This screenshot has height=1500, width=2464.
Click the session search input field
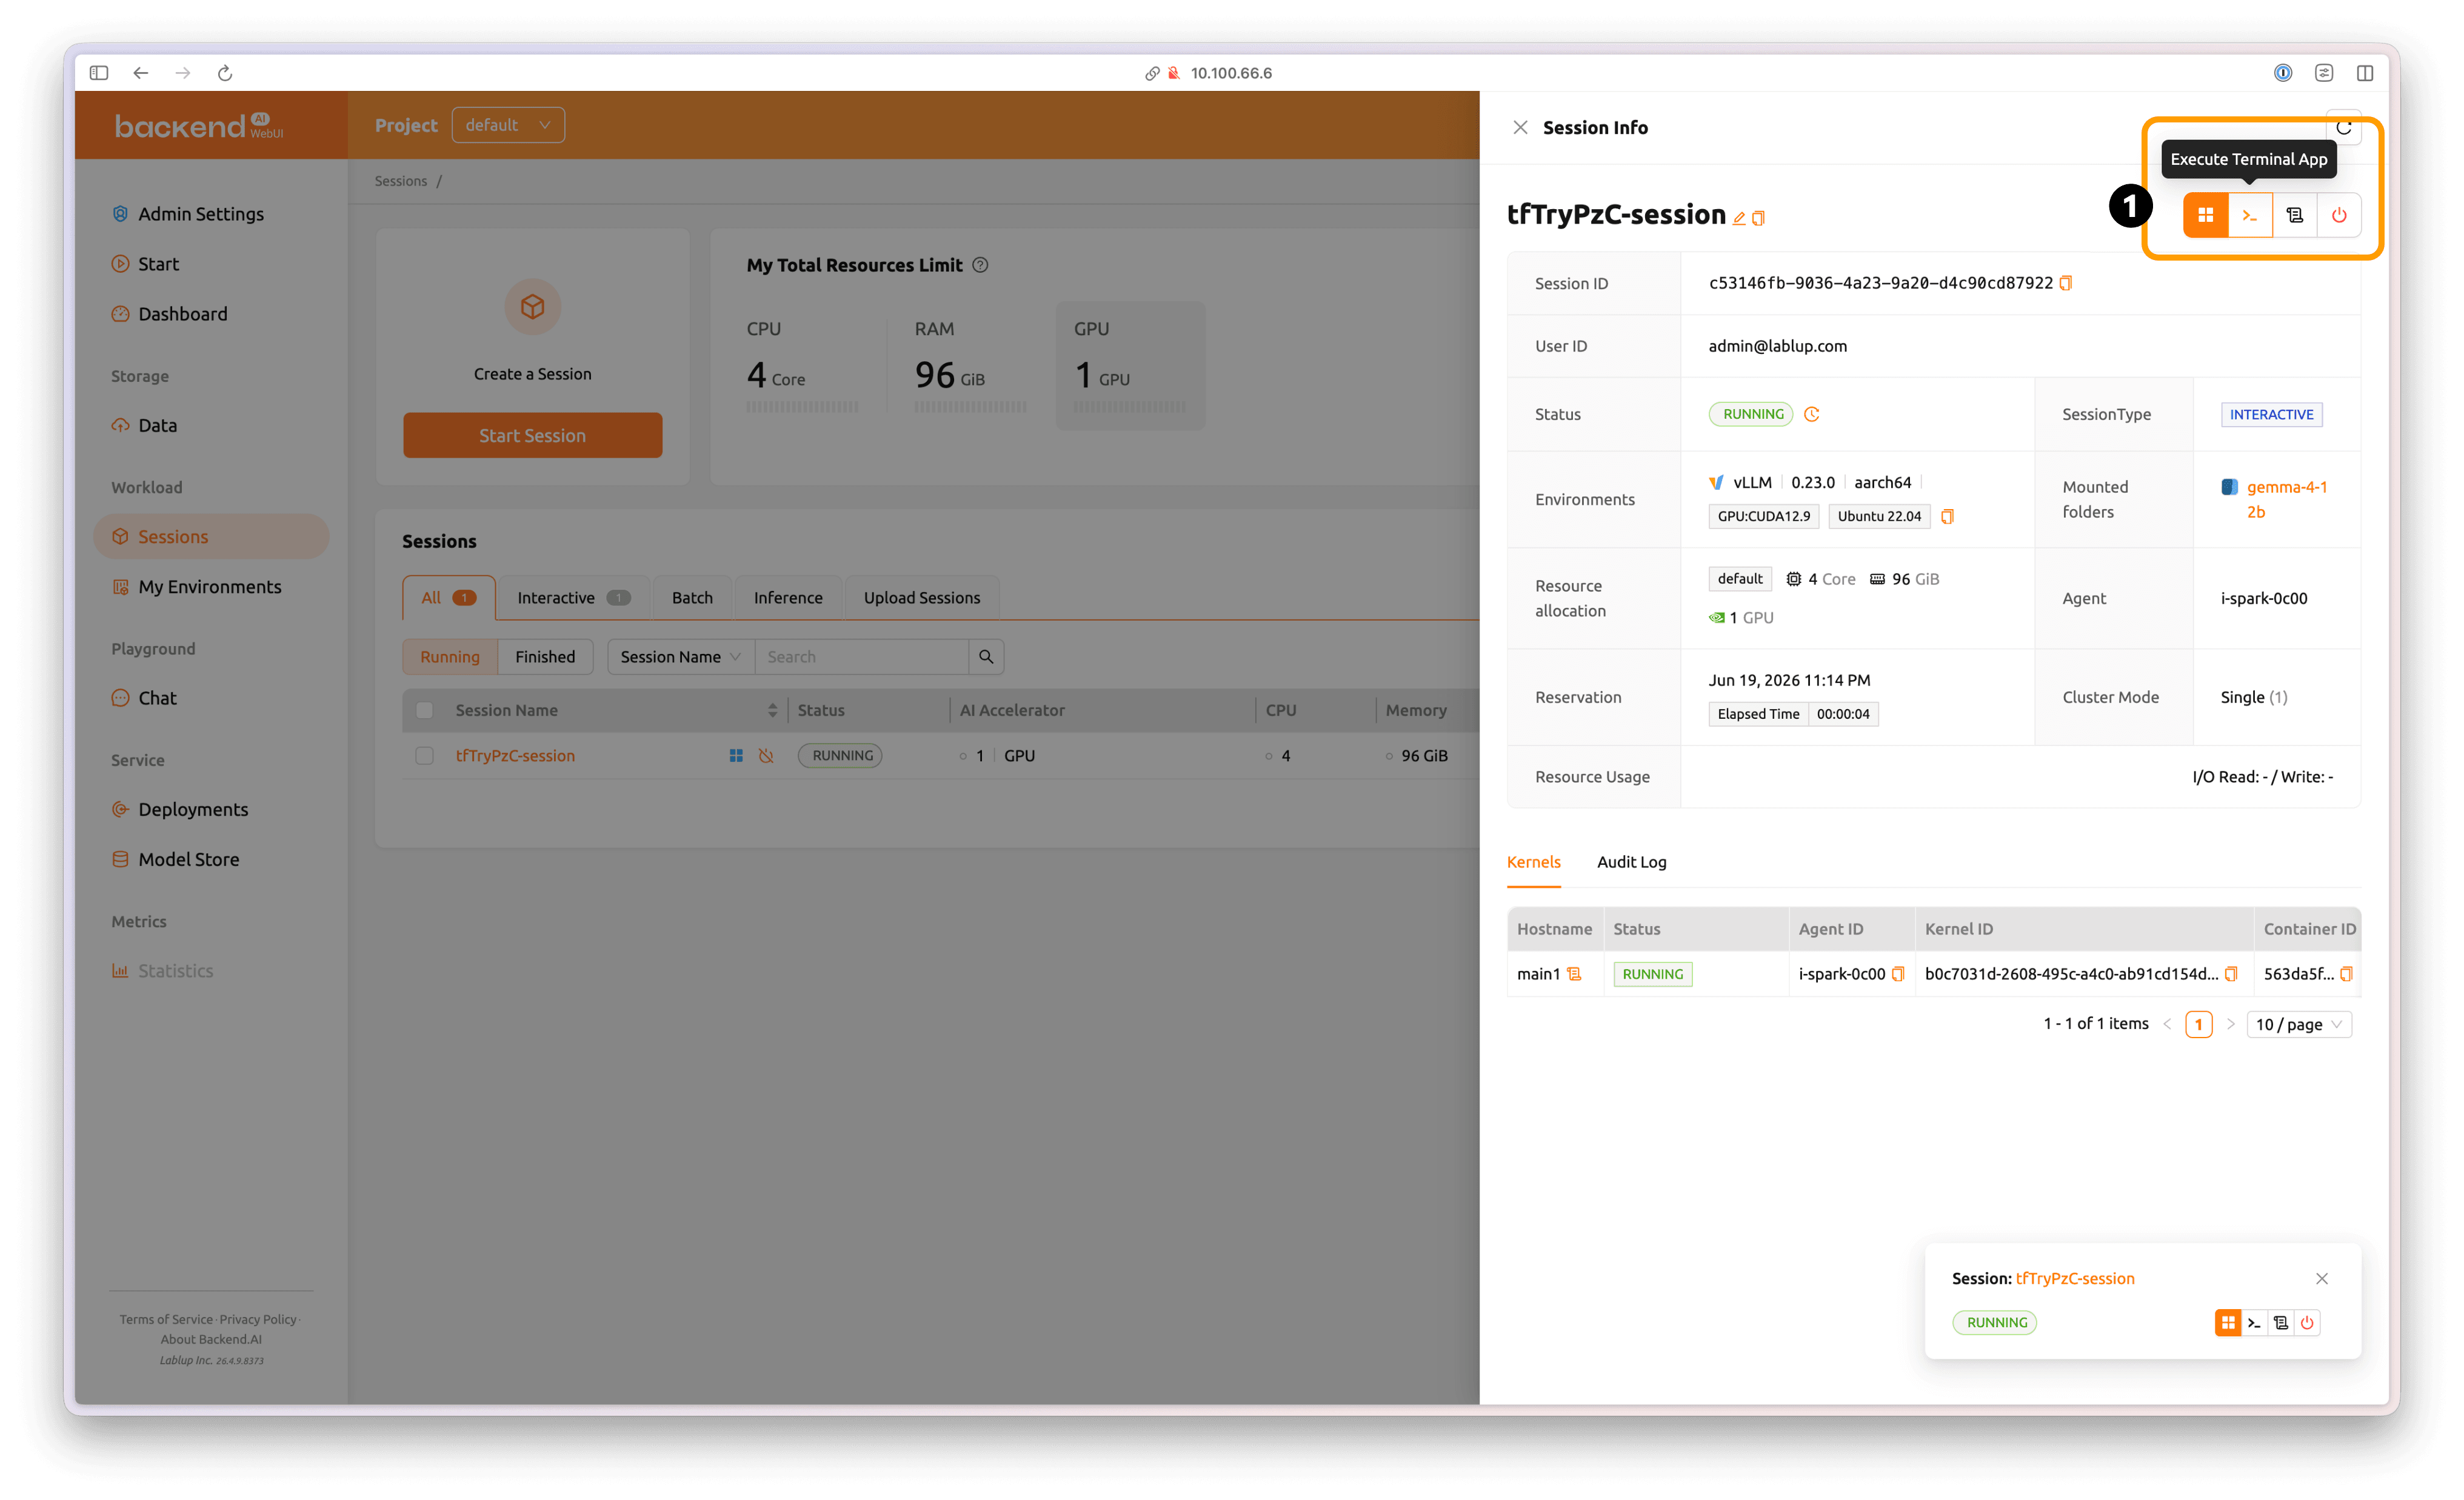point(862,657)
